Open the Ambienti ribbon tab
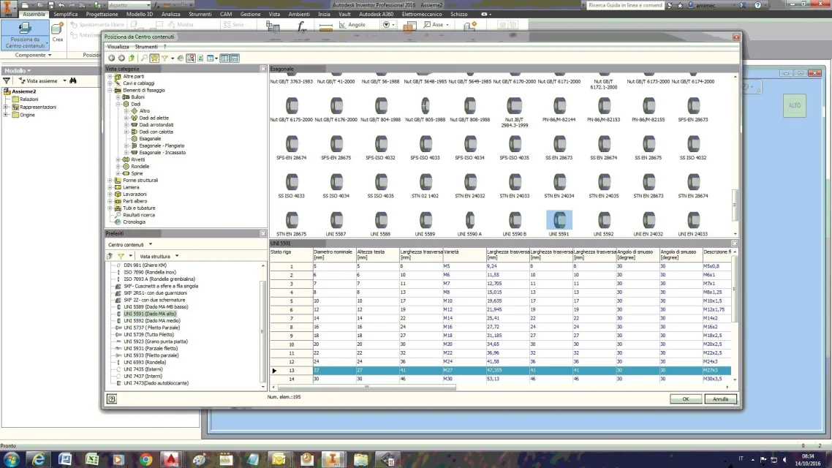Viewport: 832px width, 468px height. pyautogui.click(x=299, y=15)
